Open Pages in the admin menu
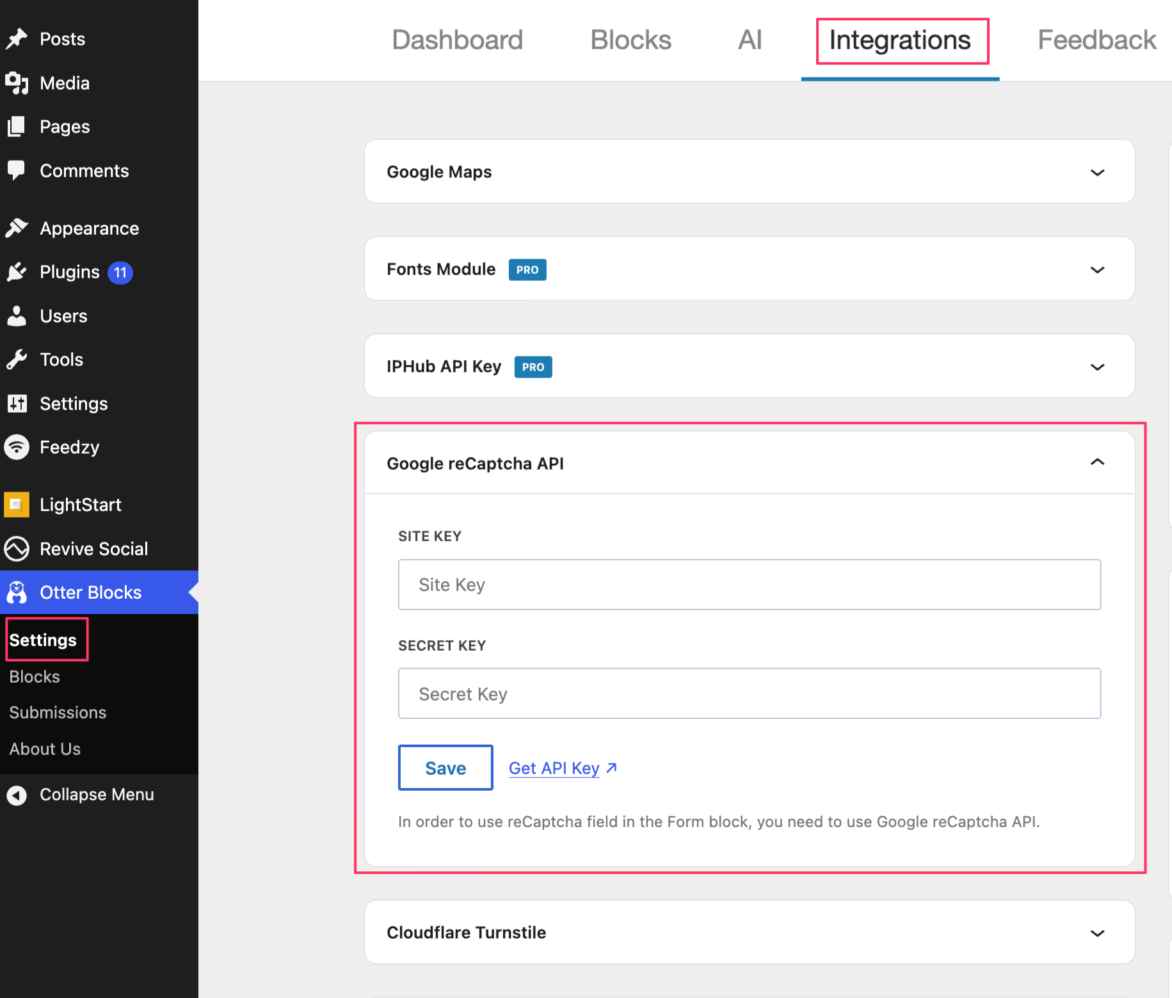 point(65,127)
